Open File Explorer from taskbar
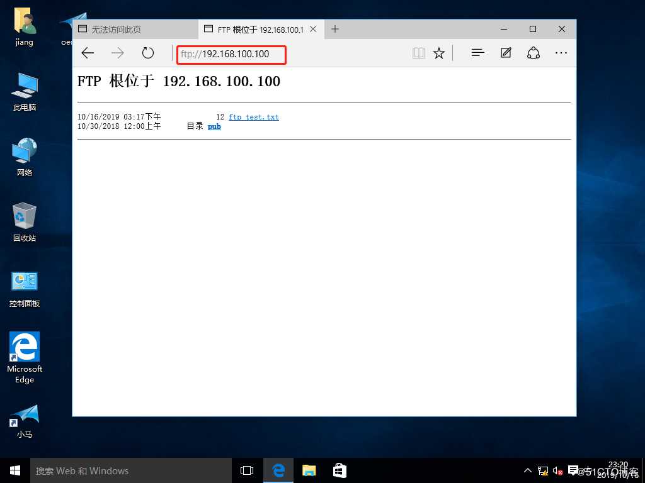Screen dimensions: 645x483 (x=309, y=470)
